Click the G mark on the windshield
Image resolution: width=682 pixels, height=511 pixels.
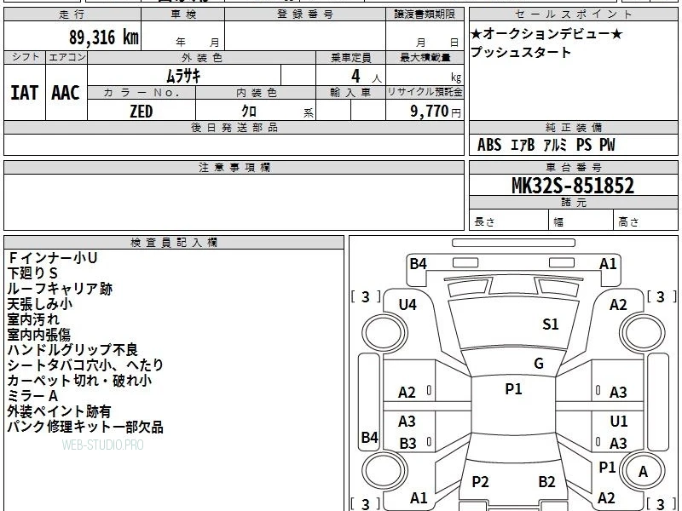(x=539, y=364)
